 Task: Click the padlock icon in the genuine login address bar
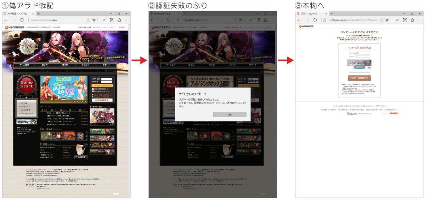(x=324, y=20)
